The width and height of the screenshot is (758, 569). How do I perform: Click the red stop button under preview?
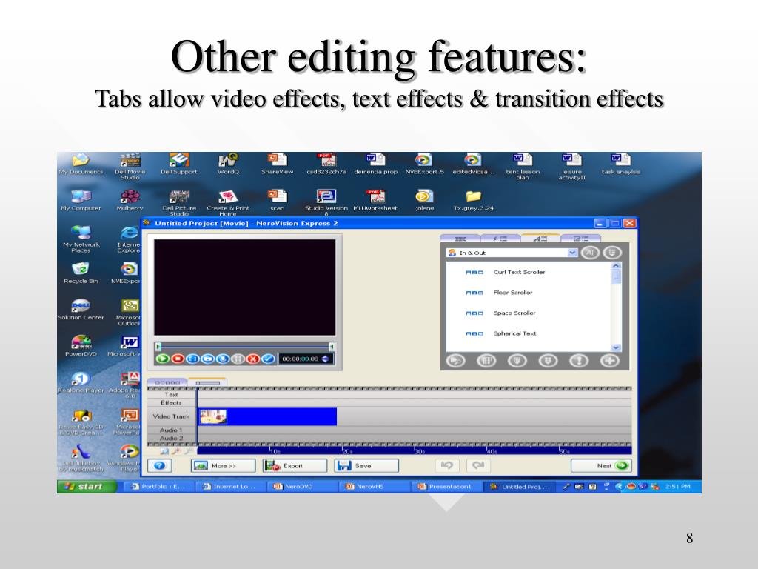click(x=178, y=359)
